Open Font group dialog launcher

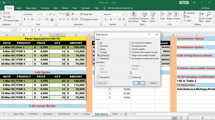[x=56, y=24]
